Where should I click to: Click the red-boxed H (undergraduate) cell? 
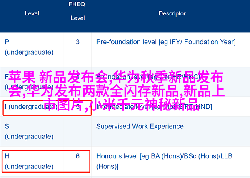(x=46, y=161)
